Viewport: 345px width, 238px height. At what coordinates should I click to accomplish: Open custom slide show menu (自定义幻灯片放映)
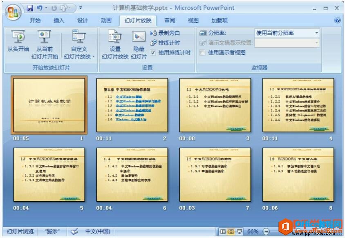pyautogui.click(x=79, y=44)
